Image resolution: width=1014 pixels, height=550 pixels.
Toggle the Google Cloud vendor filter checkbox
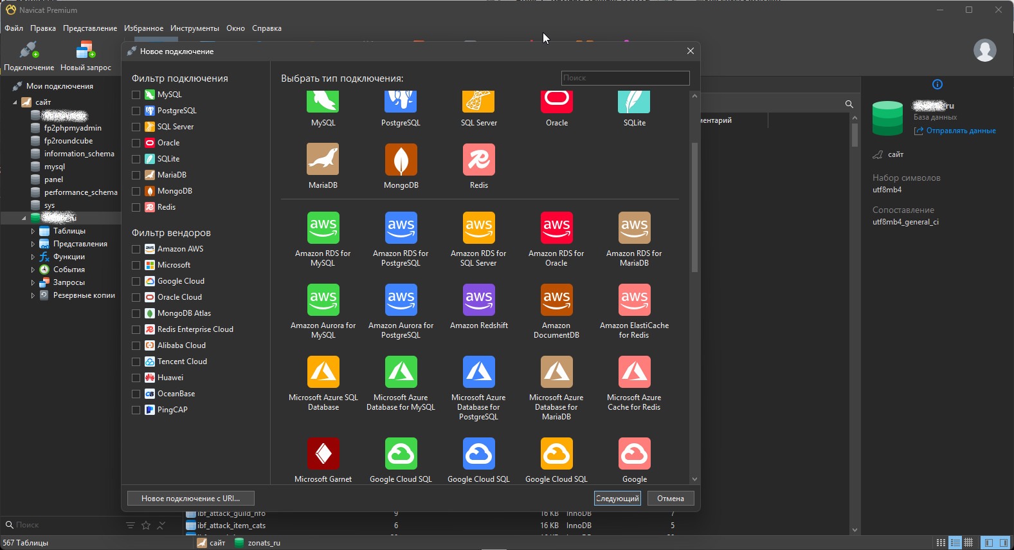(136, 281)
